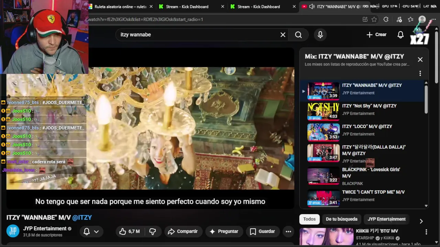The image size is (440, 247).
Task: Start voice search with microphone icon
Action: tap(320, 35)
